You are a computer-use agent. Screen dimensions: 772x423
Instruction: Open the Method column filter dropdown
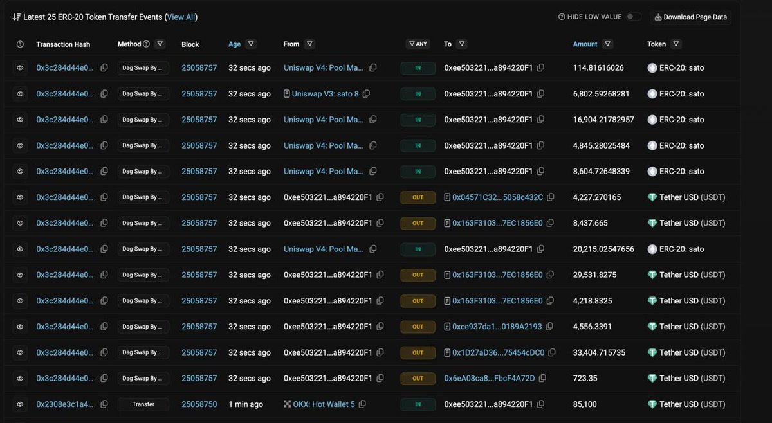(160, 44)
